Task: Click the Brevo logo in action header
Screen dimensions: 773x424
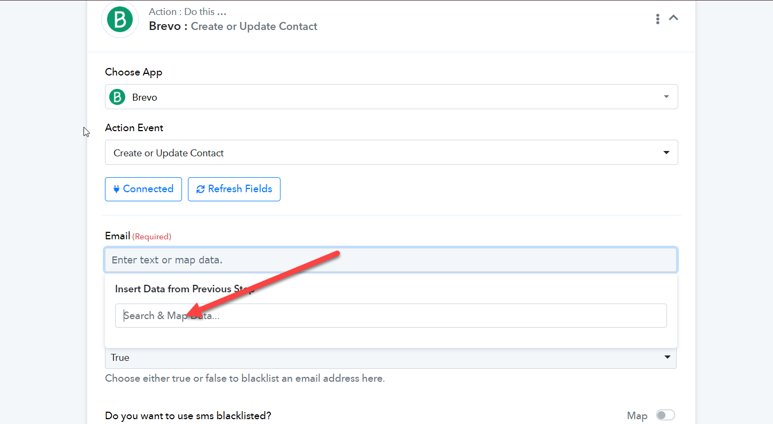Action: [x=120, y=20]
